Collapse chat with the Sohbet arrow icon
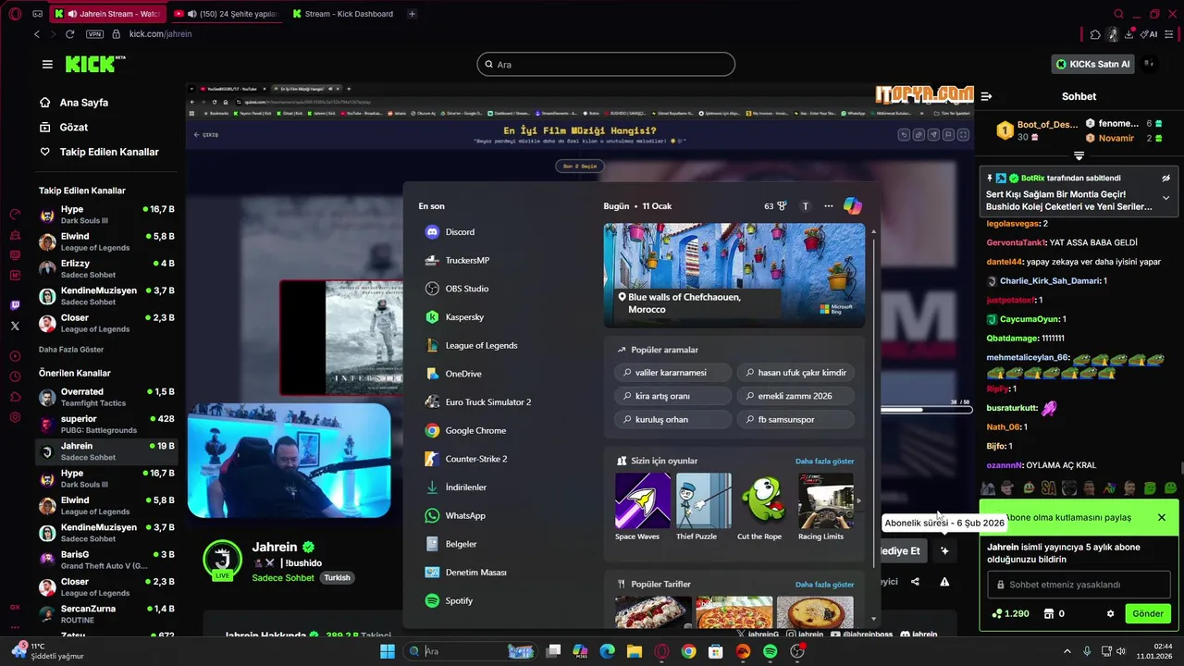This screenshot has height=666, width=1184. click(x=987, y=96)
